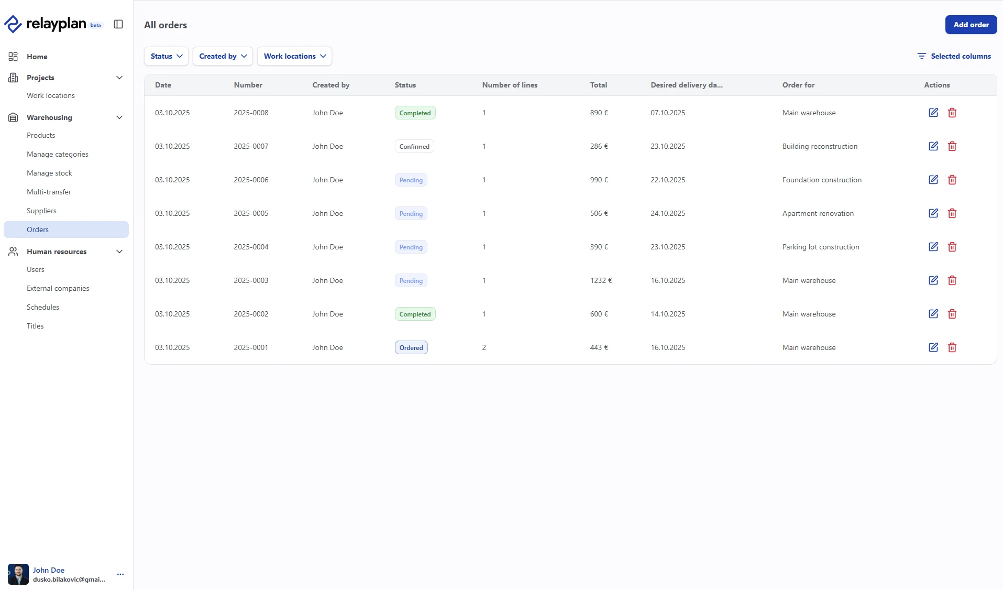The width and height of the screenshot is (1003, 590).
Task: Open Work locations in sidebar
Action: click(x=51, y=95)
